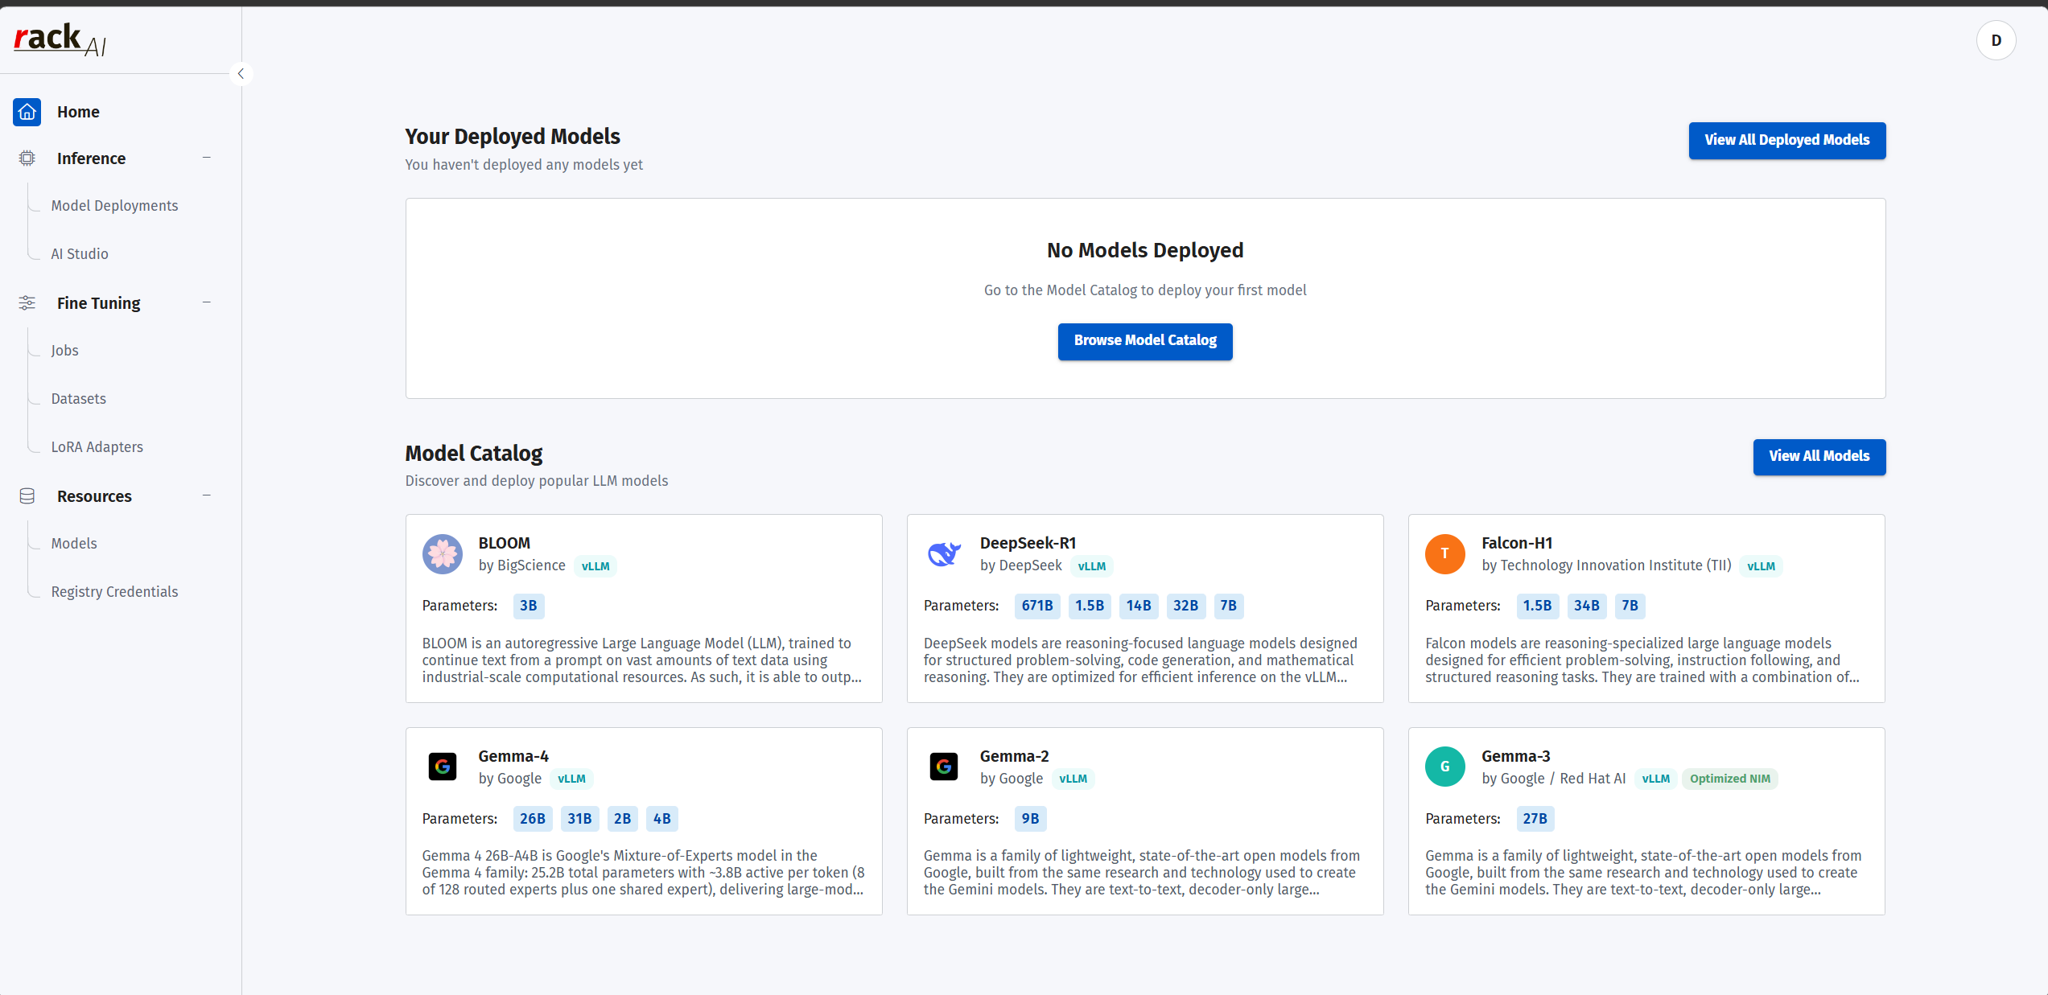Collapse the Fine Tuning section
Screen dimensions: 2048x995
[207, 302]
